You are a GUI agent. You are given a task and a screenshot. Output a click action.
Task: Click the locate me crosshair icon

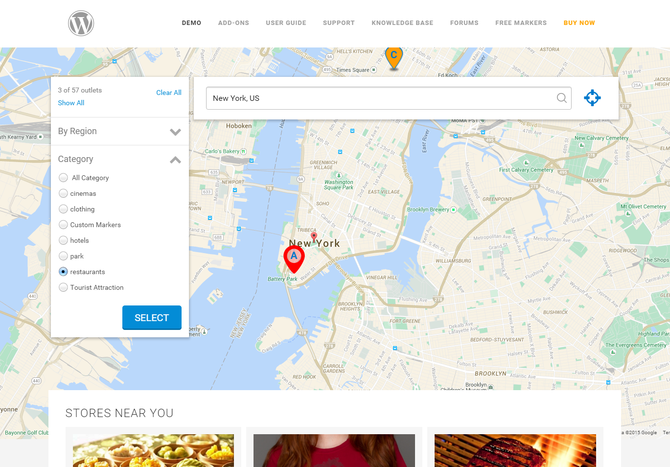click(592, 98)
